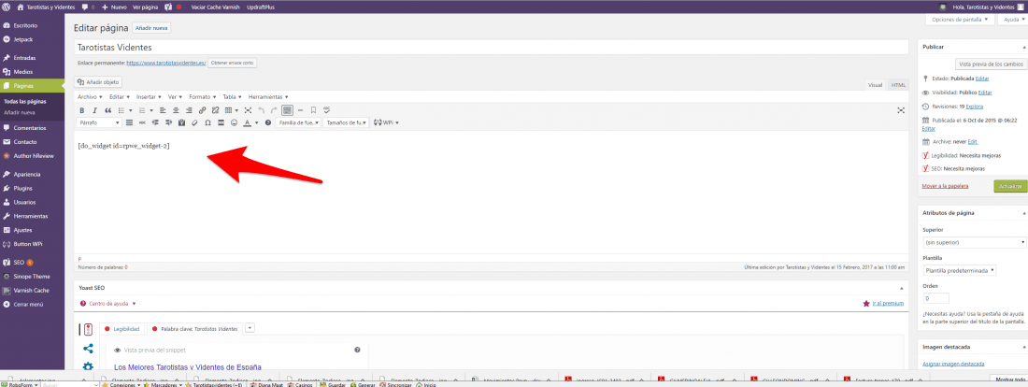Image resolution: width=1028 pixels, height=387 pixels.
Task: Switch to Visual editor tab
Action: (876, 85)
